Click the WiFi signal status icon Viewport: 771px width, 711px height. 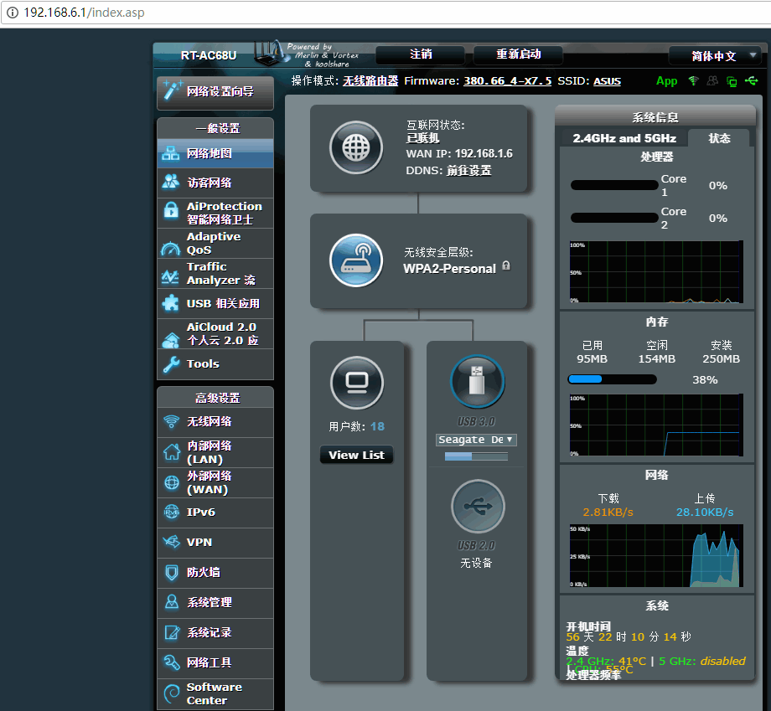click(x=693, y=81)
